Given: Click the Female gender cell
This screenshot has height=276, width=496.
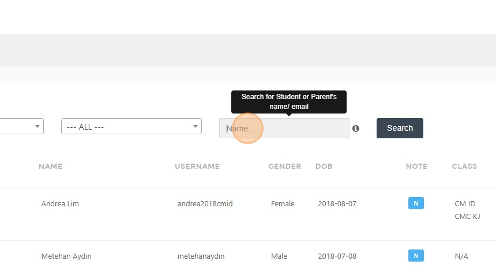Looking at the screenshot, I should (x=283, y=203).
